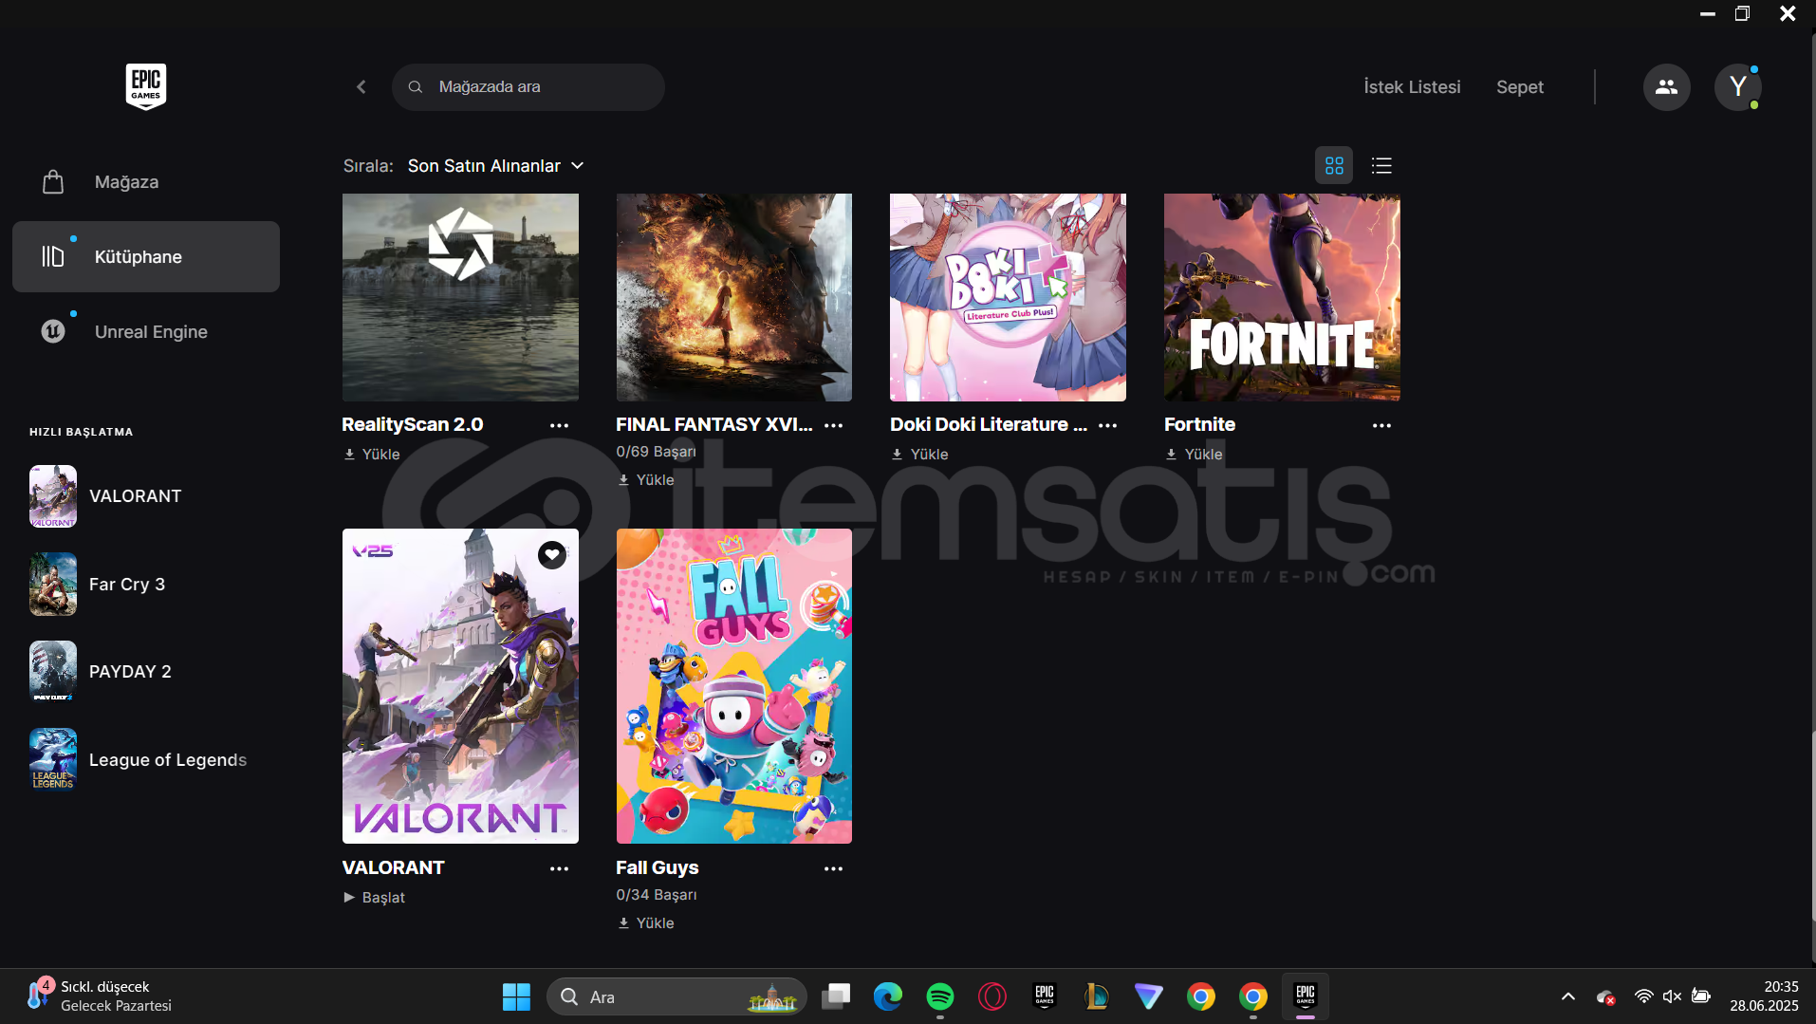Screen dimensions: 1816x1024
Task: Open the Fortnite cover thumbnail
Action: (1282, 297)
